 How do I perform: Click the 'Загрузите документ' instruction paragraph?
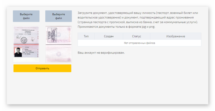pos(138,20)
